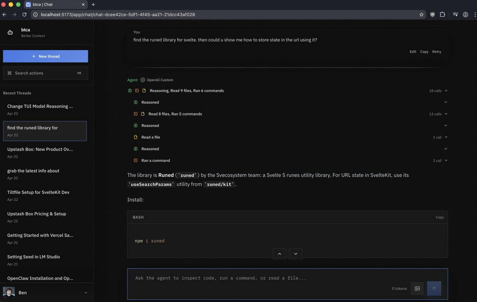Screen dimensions: 477x302
Task: Collapse the 18 calls summary
Action: [446, 91]
